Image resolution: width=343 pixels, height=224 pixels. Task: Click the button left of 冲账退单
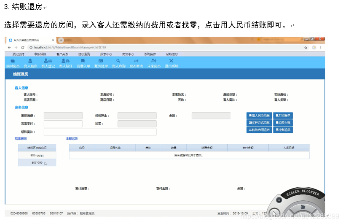coord(259,130)
